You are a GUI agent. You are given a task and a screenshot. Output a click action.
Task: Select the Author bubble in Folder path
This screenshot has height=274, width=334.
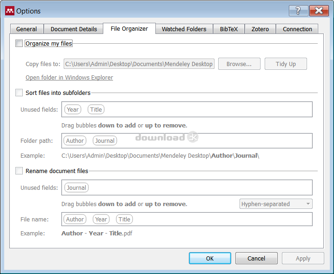pyautogui.click(x=75, y=140)
